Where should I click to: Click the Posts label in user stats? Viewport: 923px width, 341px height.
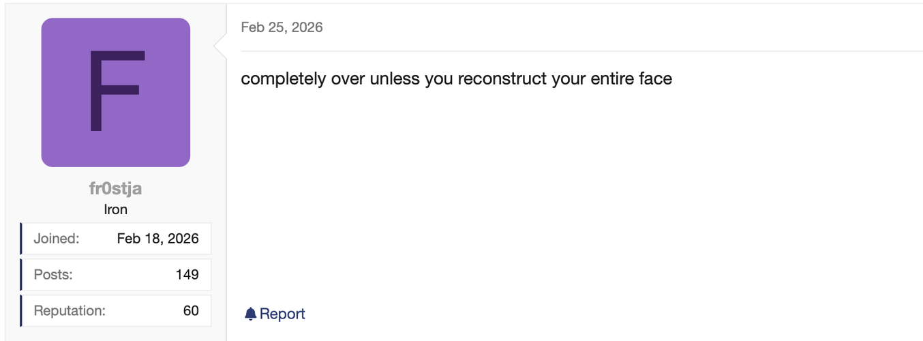pyautogui.click(x=53, y=275)
